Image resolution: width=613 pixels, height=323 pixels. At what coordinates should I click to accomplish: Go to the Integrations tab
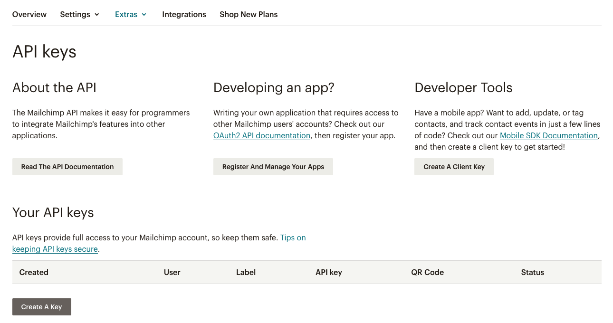tap(184, 14)
